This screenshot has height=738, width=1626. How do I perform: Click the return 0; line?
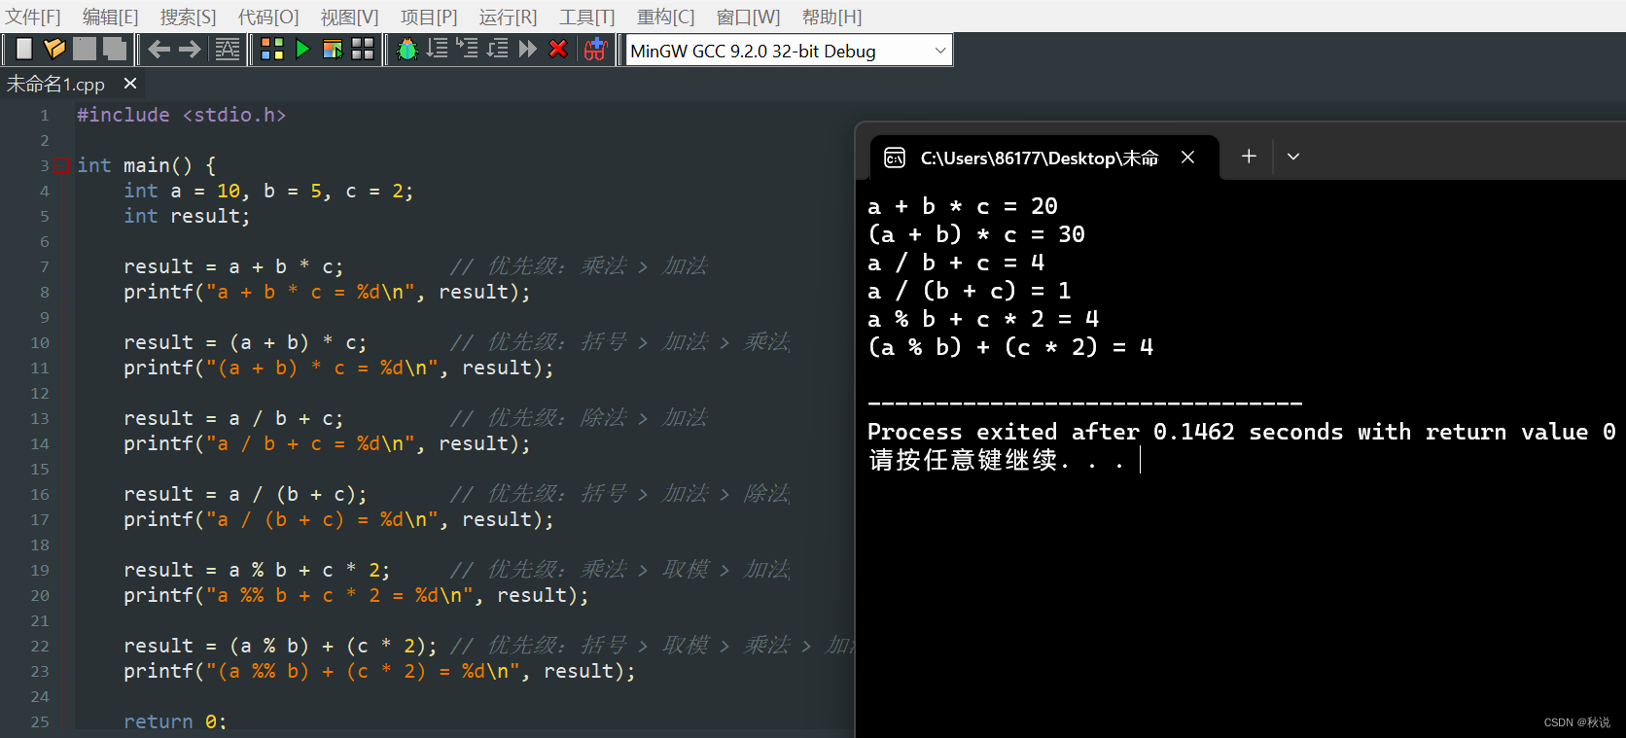click(x=175, y=721)
